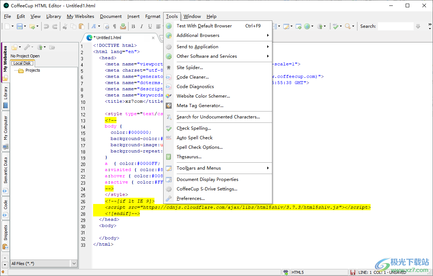Click the Cut scissors icon
The width and height of the screenshot is (433, 276).
(65, 26)
